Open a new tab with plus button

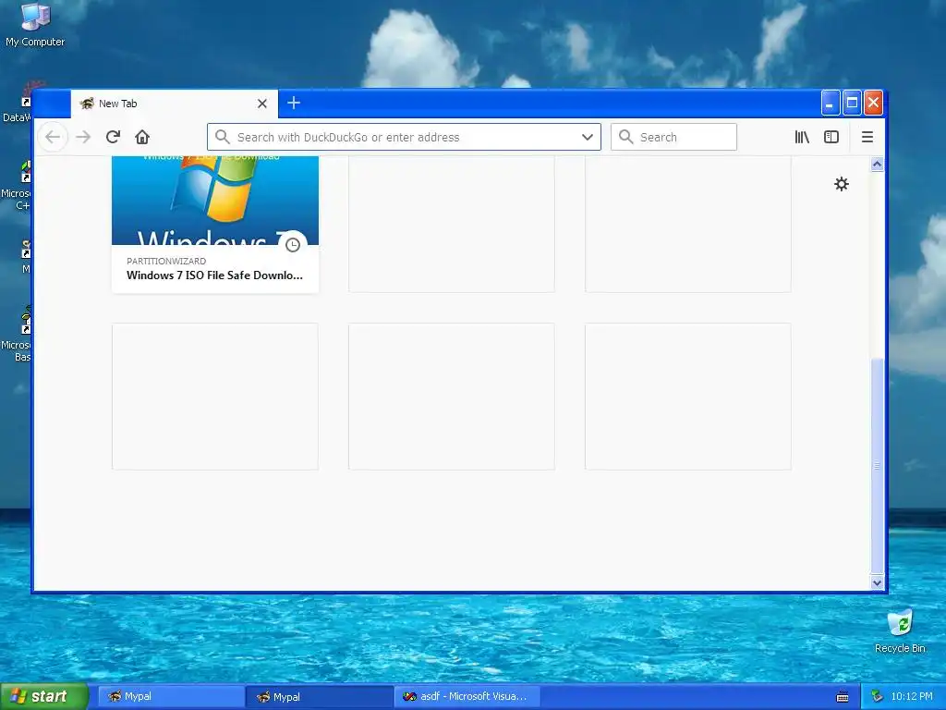point(294,104)
